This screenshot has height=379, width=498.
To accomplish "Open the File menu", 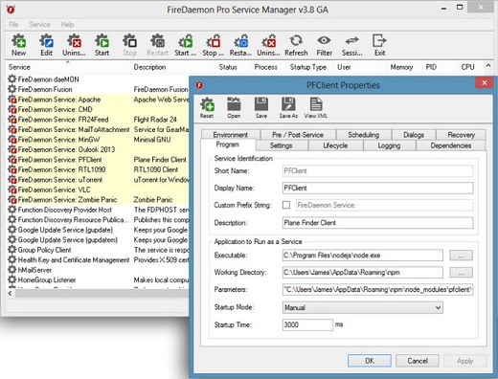I will [13, 24].
